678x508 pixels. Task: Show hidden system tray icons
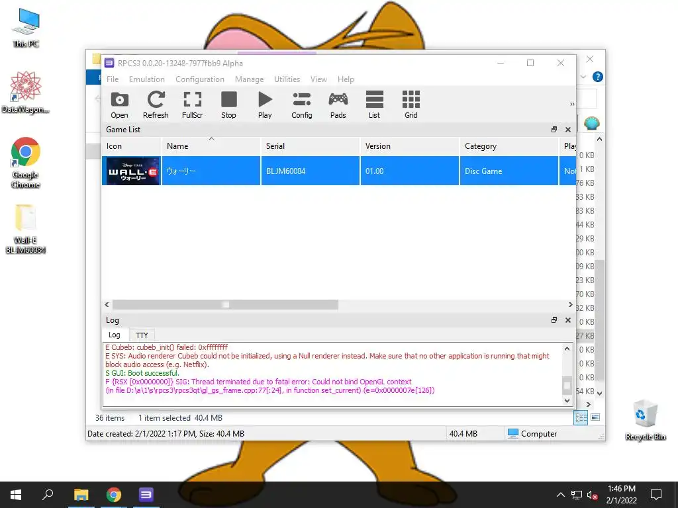tap(560, 495)
